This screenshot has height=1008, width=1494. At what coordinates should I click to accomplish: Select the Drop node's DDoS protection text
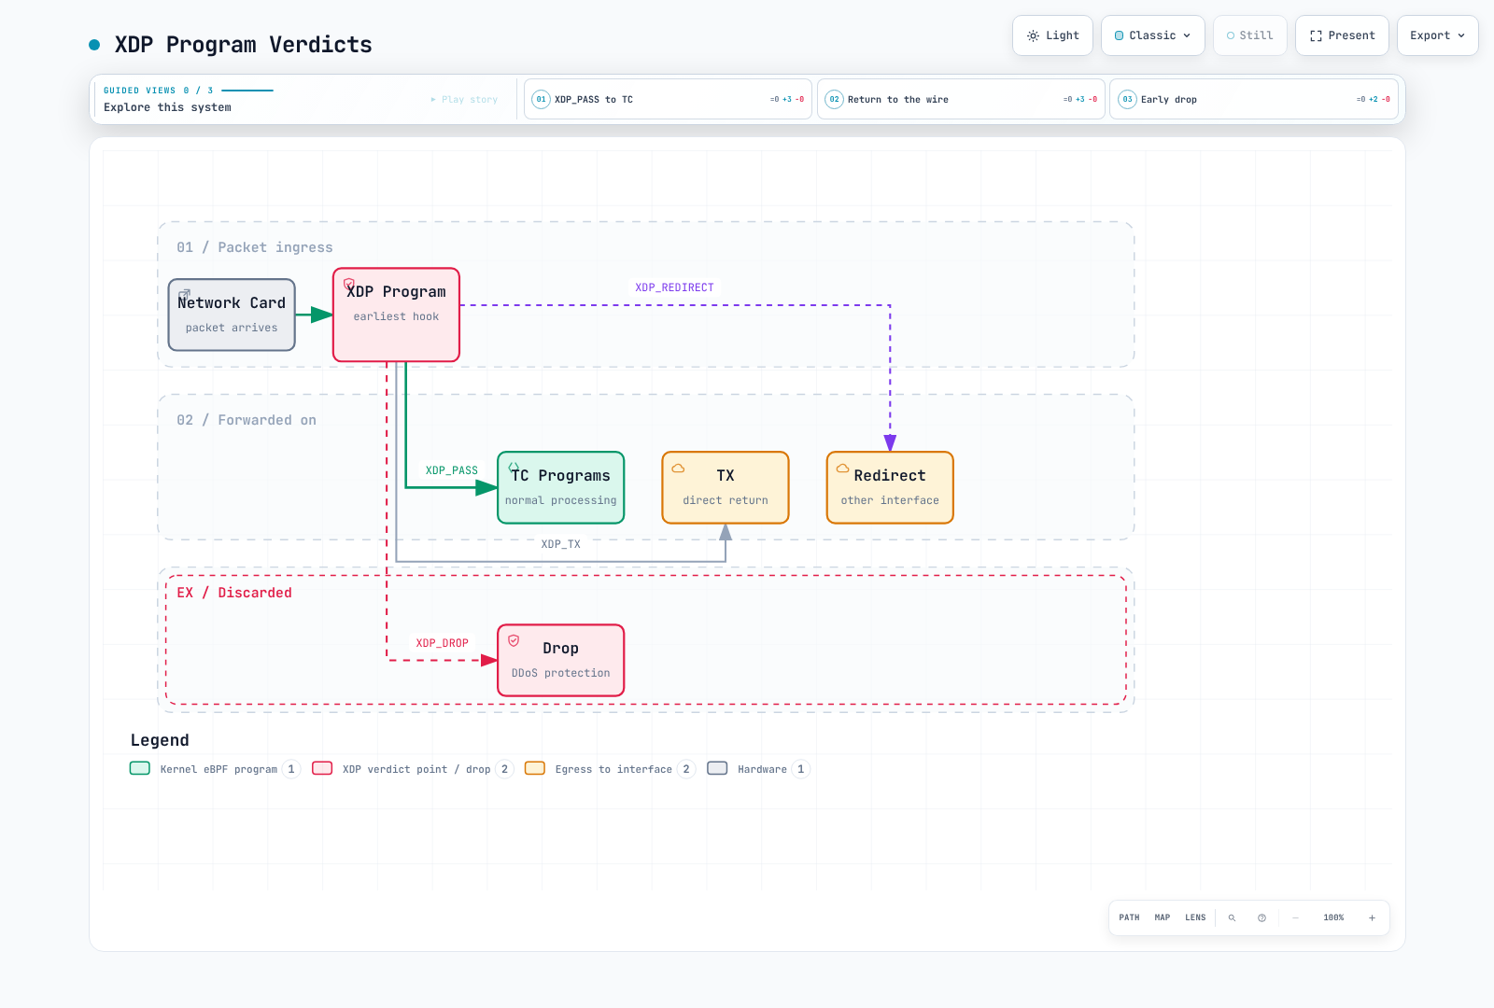[560, 673]
